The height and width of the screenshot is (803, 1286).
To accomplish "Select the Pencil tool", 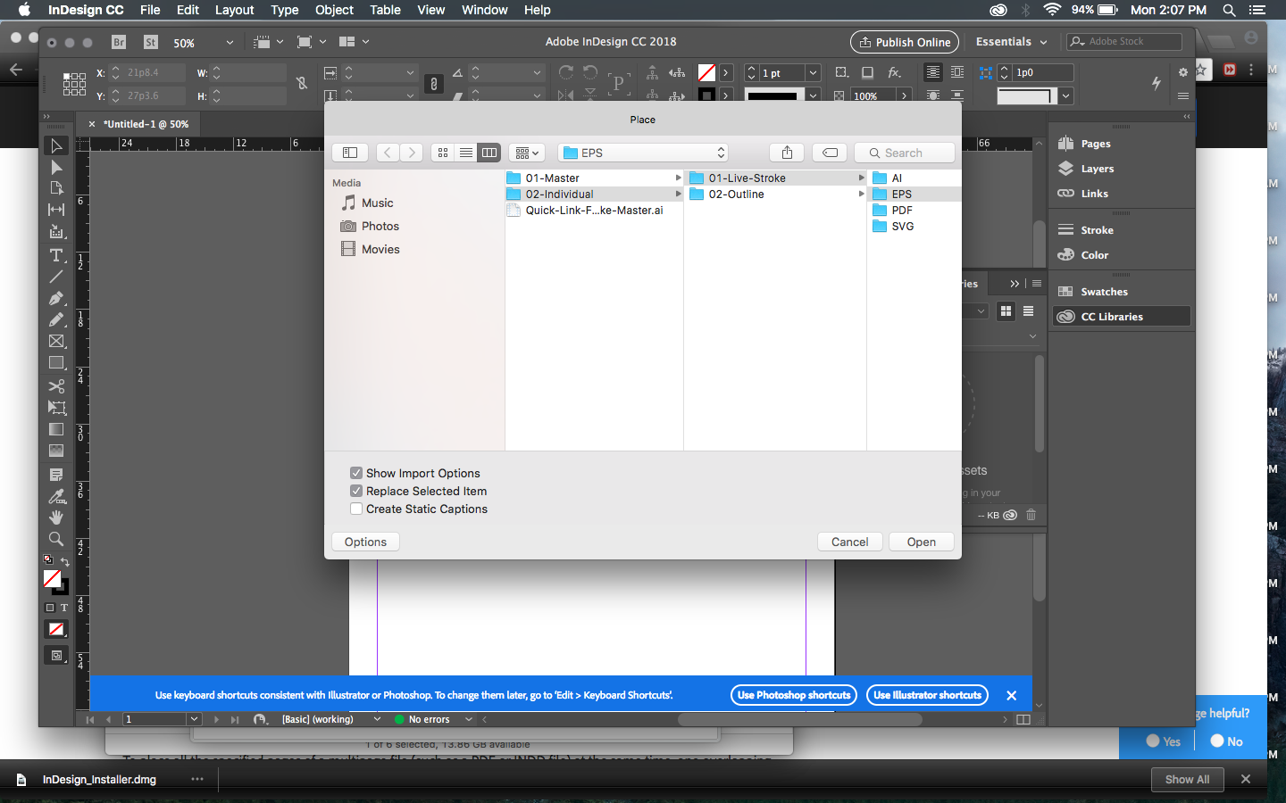I will point(56,319).
